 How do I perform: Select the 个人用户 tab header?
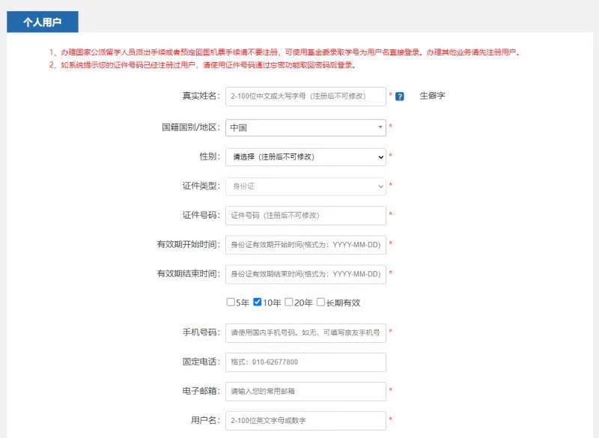pyautogui.click(x=43, y=22)
